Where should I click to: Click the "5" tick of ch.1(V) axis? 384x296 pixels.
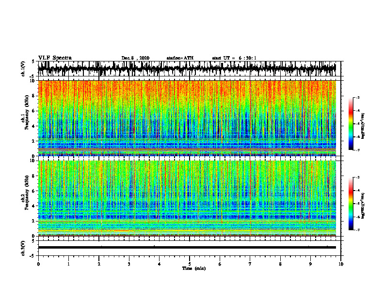pyautogui.click(x=34, y=61)
